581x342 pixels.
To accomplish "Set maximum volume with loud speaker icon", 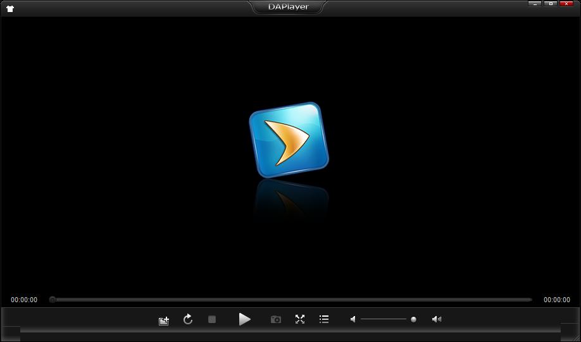I will (x=437, y=319).
